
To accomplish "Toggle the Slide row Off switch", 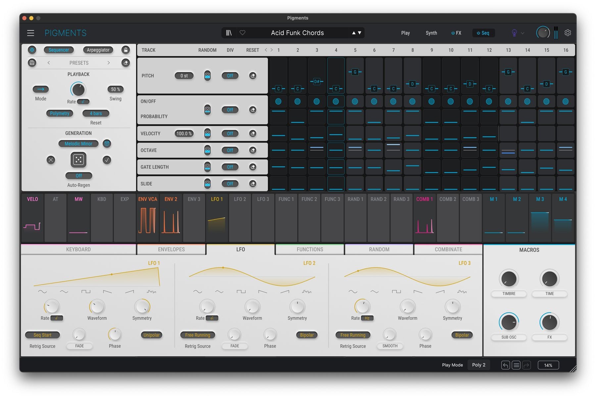I will [230, 184].
